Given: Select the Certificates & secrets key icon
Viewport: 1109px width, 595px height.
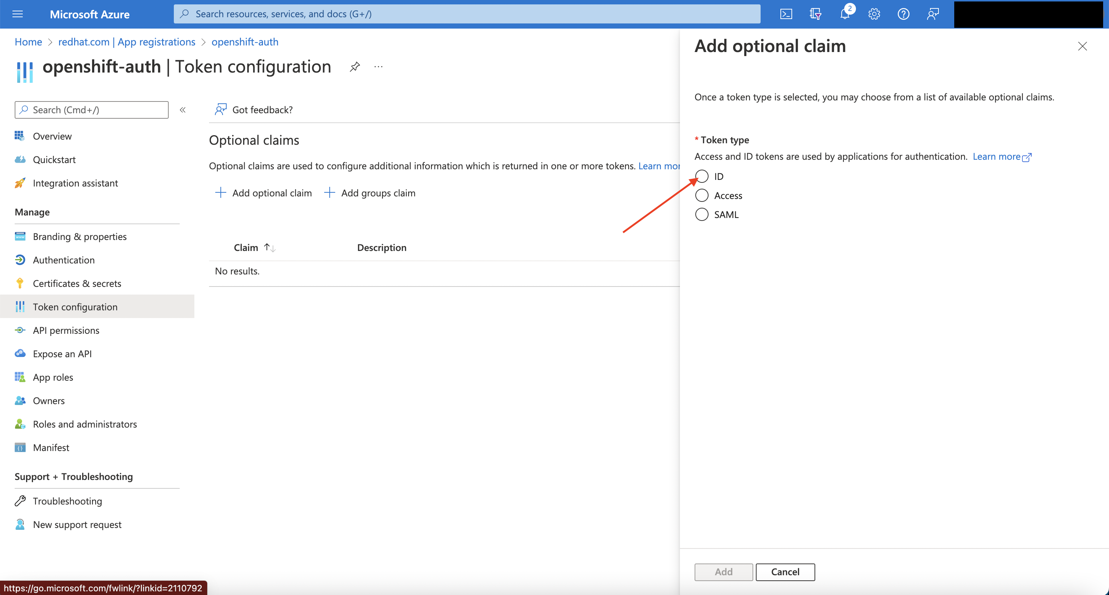Looking at the screenshot, I should pyautogui.click(x=20, y=283).
